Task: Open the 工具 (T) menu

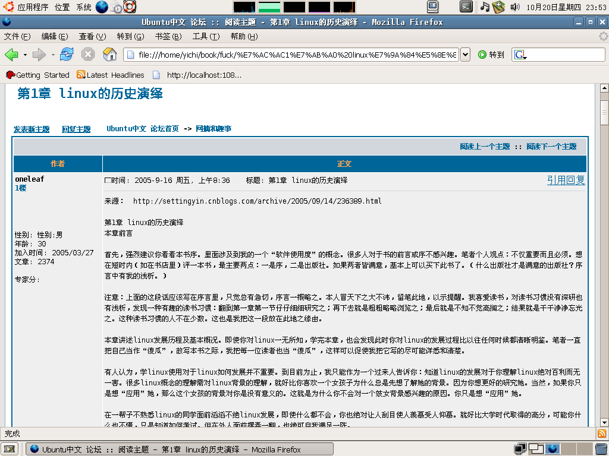Action: (206, 36)
